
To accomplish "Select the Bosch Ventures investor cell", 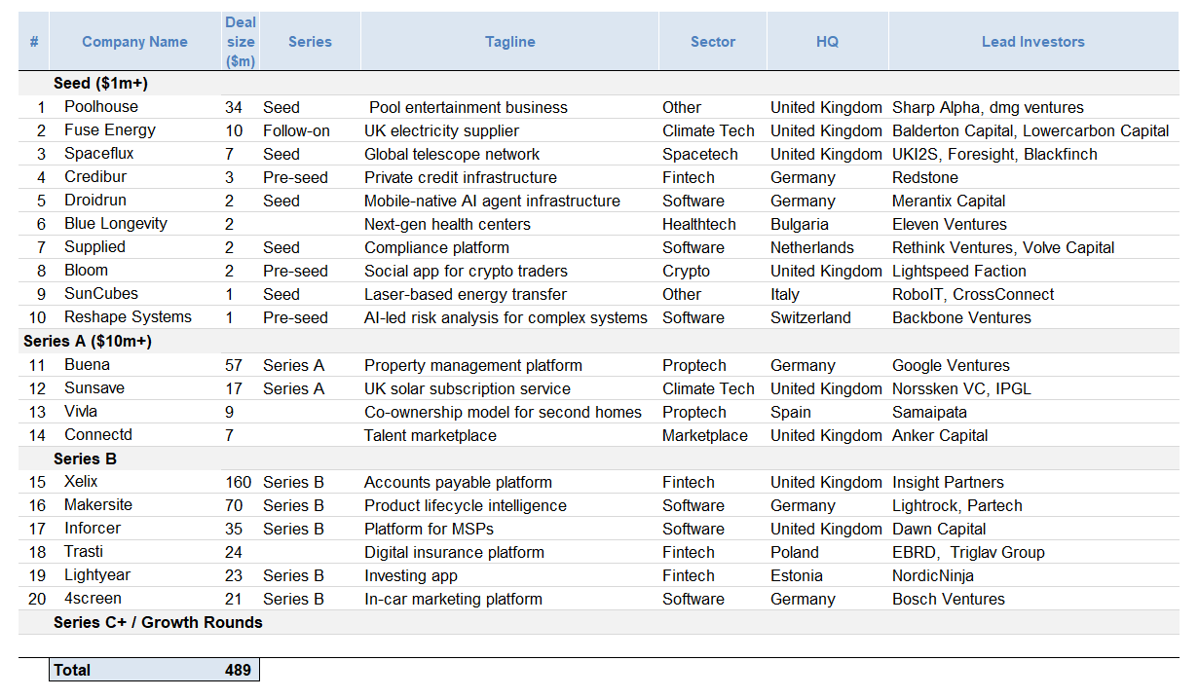I will point(949,599).
